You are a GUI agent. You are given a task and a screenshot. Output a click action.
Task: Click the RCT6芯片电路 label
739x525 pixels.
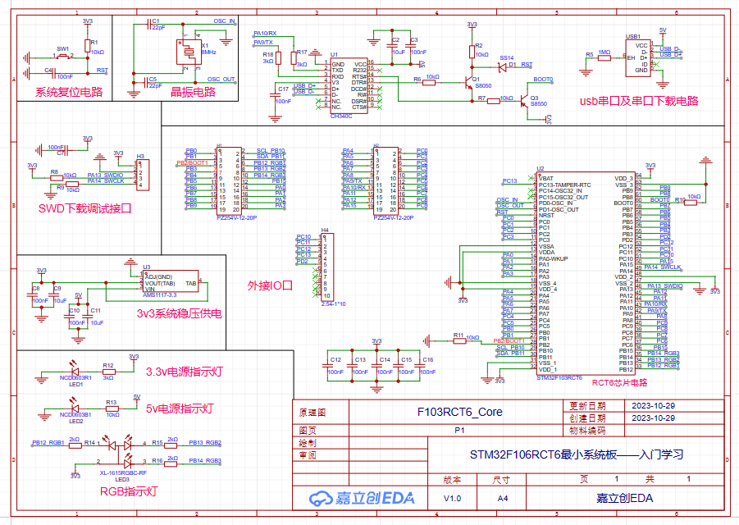point(619,382)
